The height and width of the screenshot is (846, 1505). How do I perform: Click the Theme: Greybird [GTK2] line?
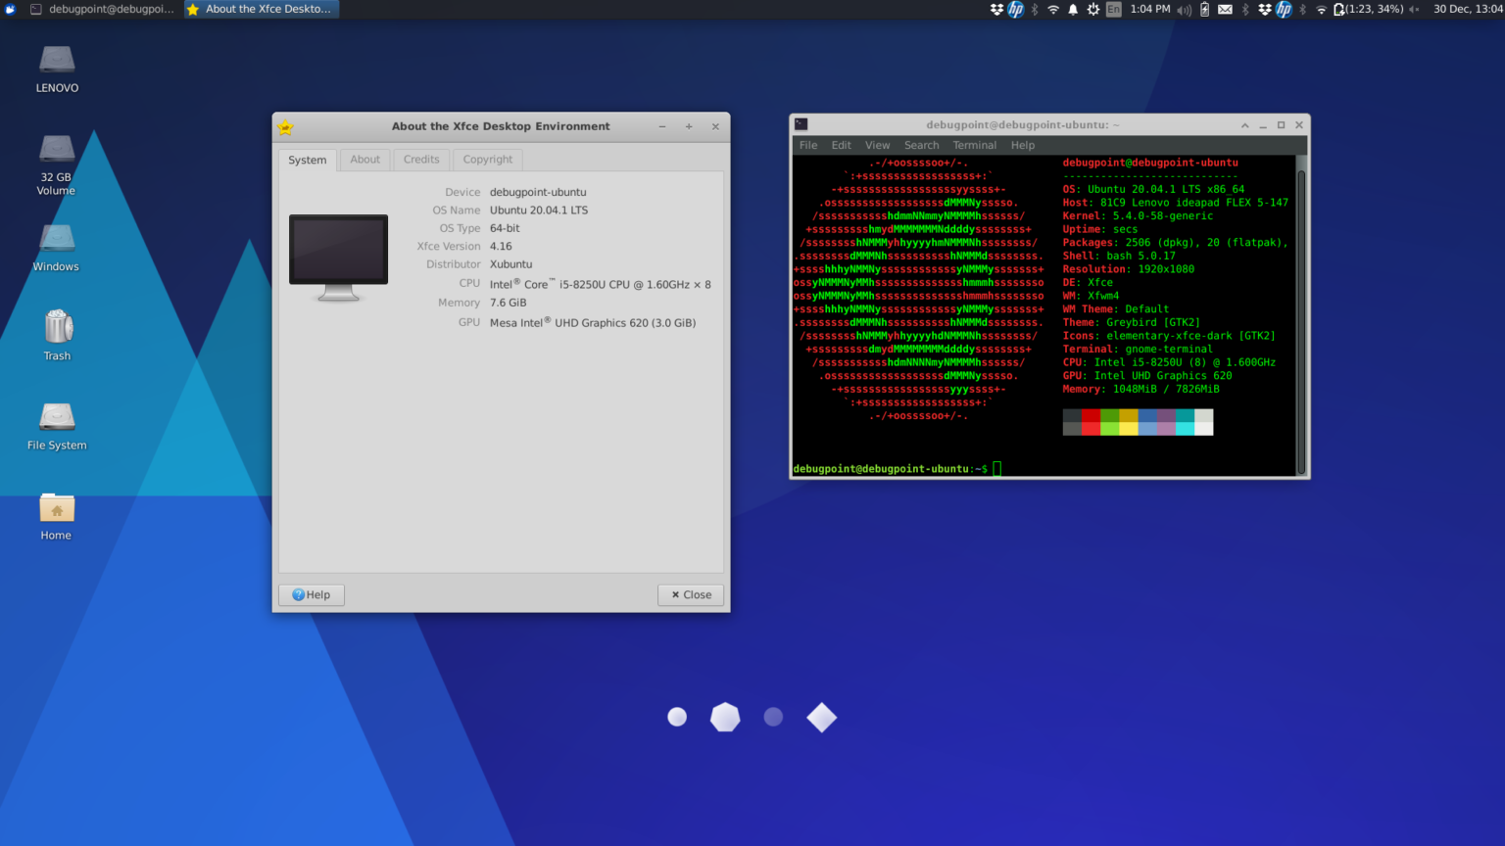(x=1132, y=322)
